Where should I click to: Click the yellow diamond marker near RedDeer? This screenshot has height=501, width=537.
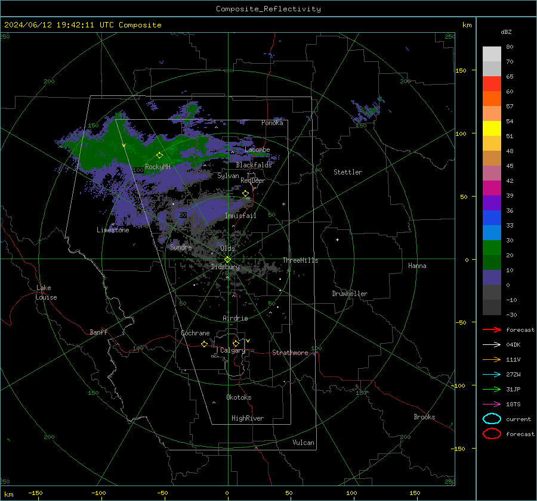[245, 194]
